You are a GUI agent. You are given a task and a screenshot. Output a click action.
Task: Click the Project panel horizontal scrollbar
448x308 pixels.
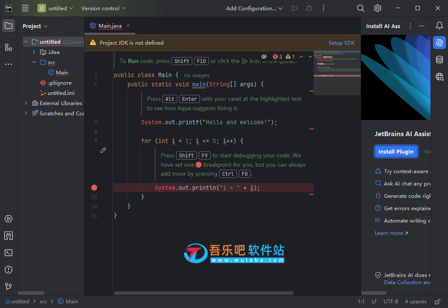(x=31, y=293)
